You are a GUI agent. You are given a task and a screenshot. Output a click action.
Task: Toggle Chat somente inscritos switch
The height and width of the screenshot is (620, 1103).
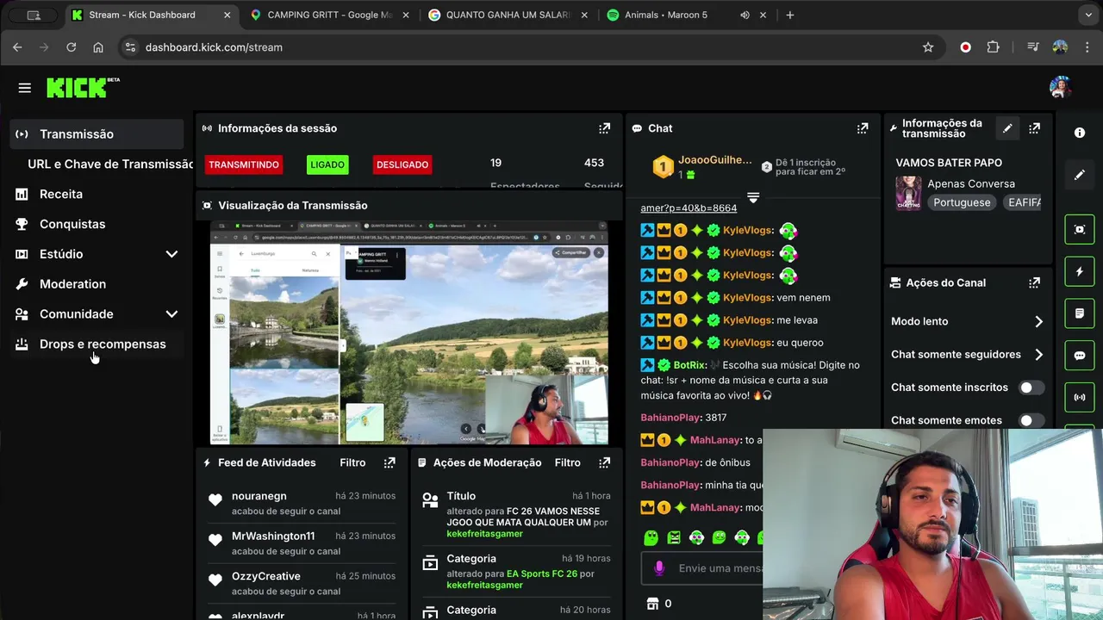pyautogui.click(x=1031, y=387)
